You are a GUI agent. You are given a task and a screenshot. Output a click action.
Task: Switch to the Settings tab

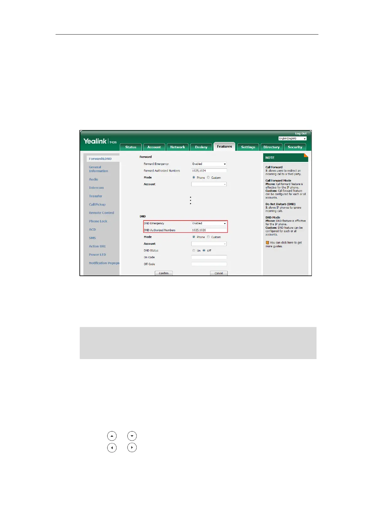tap(248, 147)
